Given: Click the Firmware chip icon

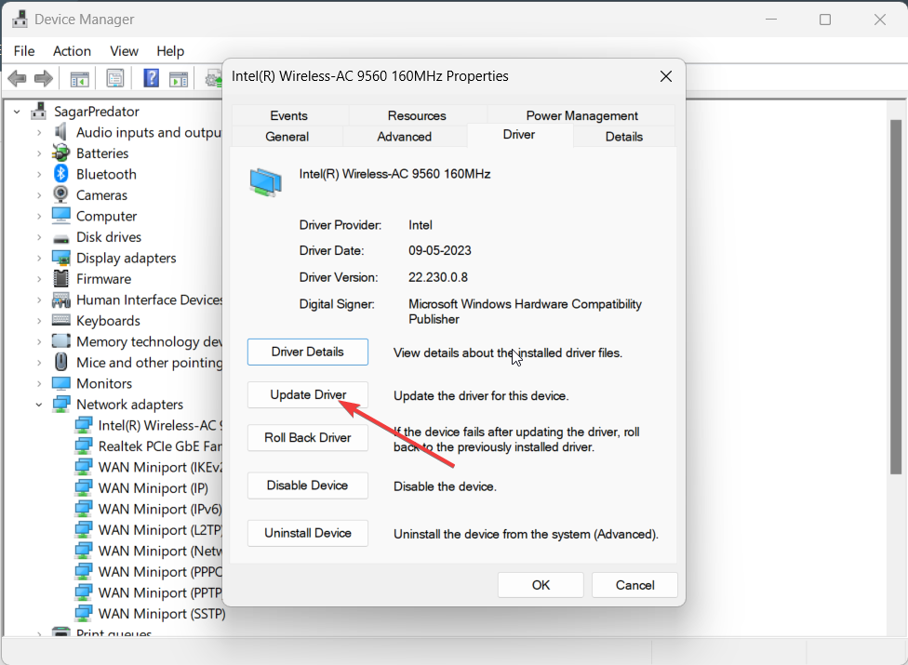Looking at the screenshot, I should 60,278.
